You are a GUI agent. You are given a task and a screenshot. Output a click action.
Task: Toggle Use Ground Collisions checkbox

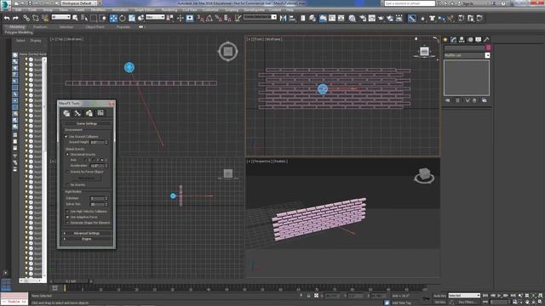(x=66, y=137)
